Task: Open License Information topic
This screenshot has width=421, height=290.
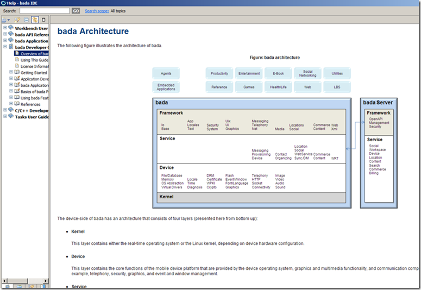Action: coord(35,66)
